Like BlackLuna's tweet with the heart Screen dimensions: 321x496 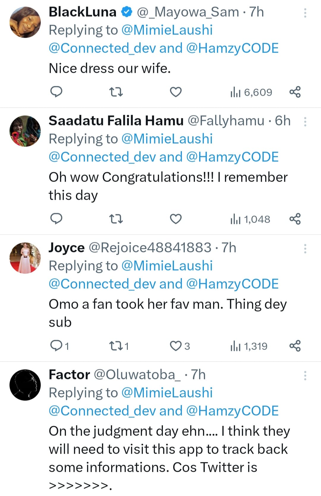tap(176, 92)
